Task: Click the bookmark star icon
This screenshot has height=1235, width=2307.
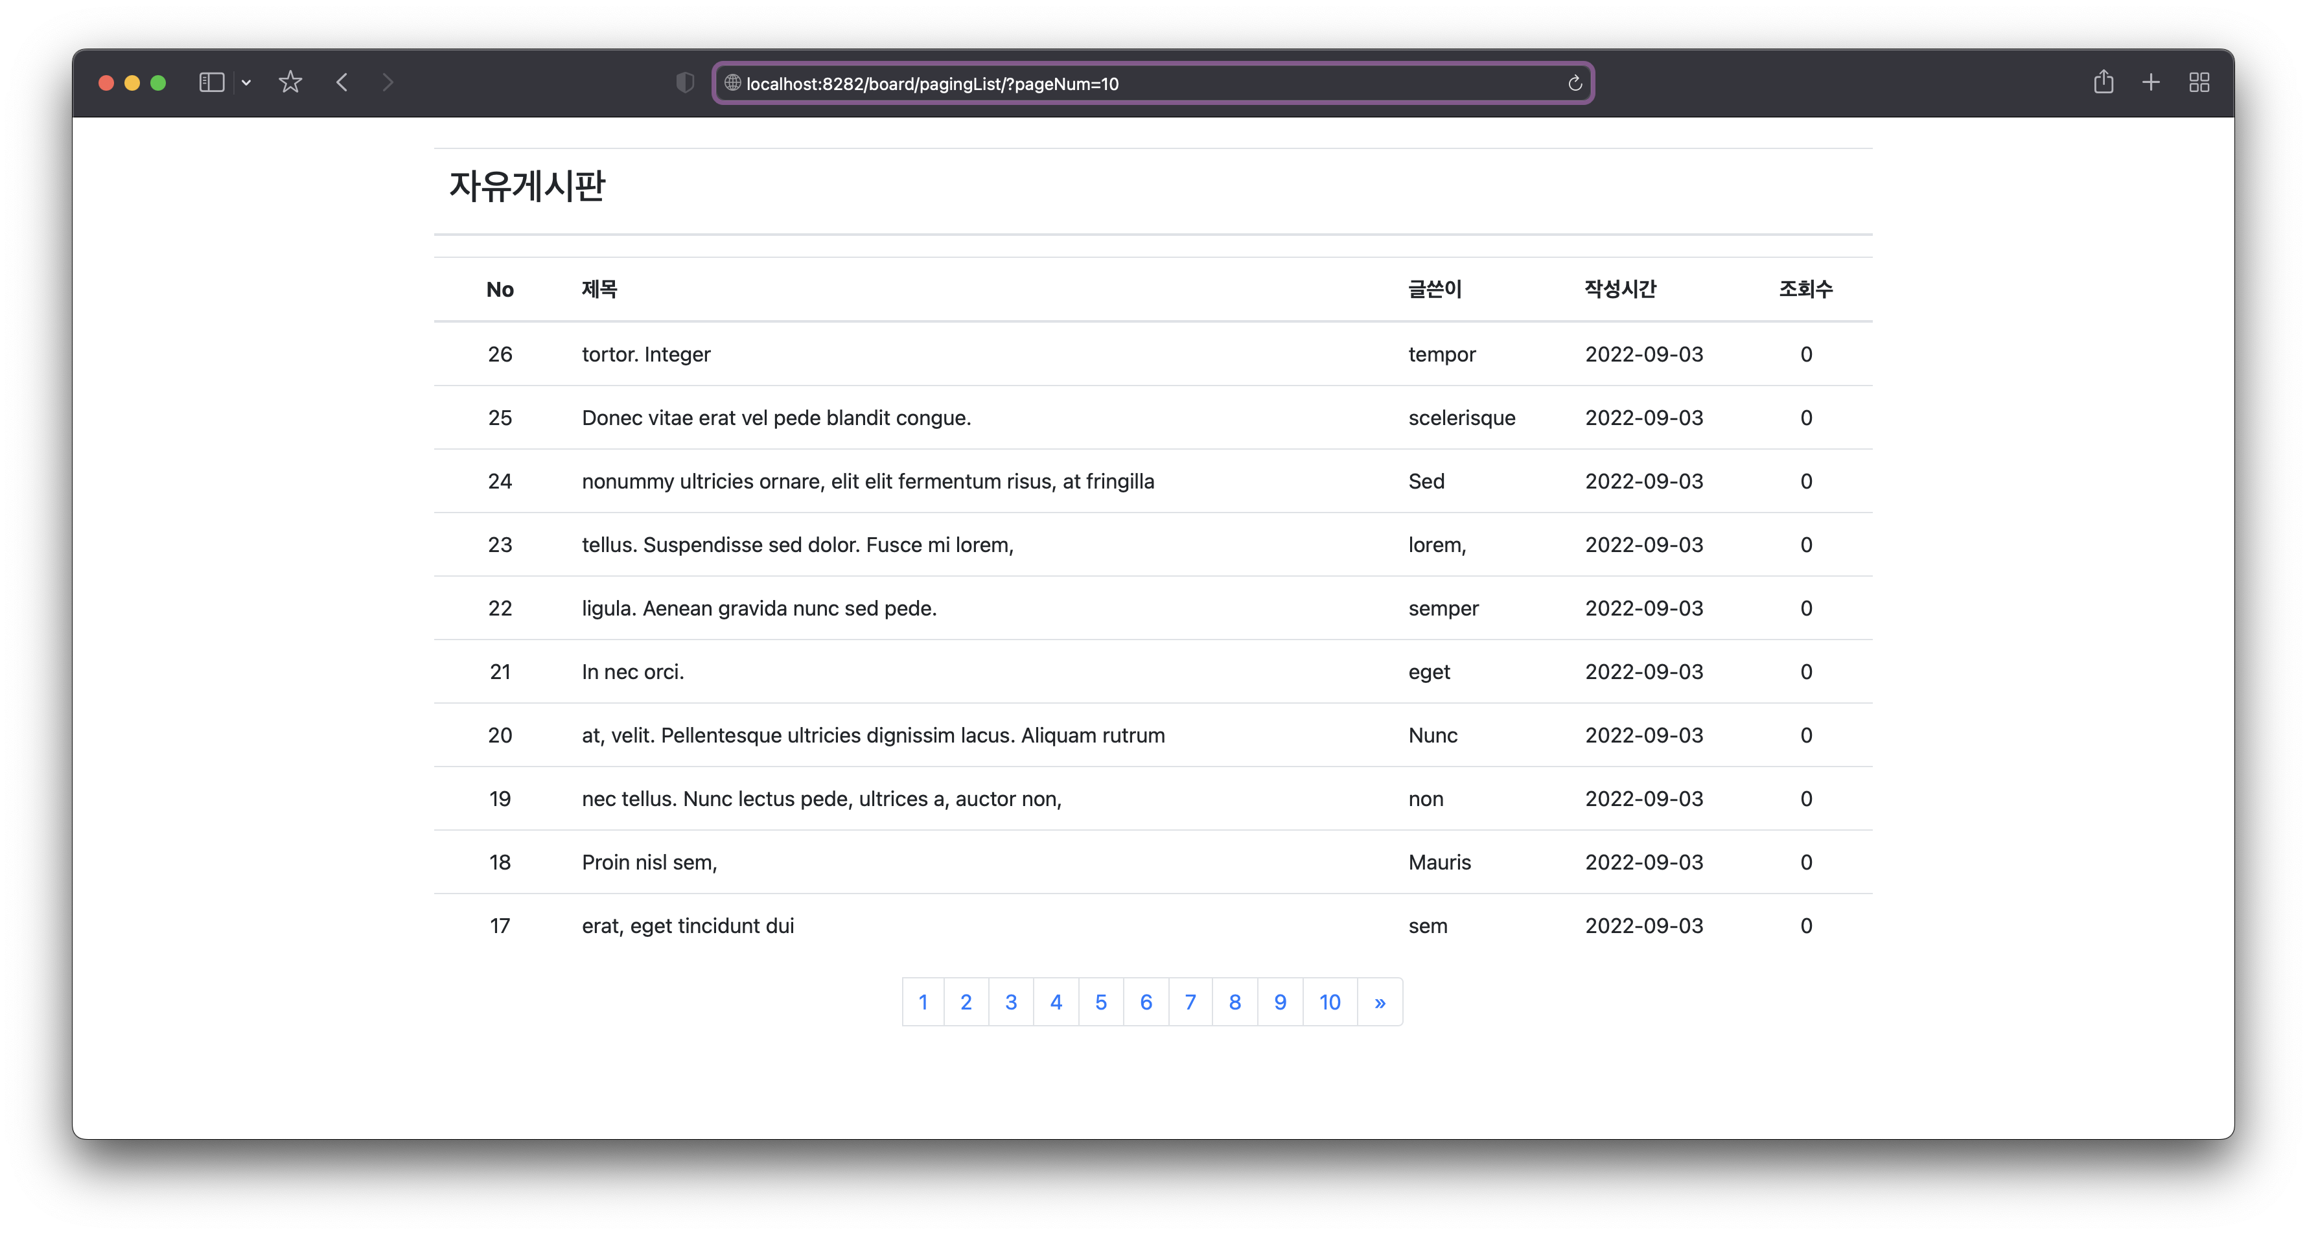Action: click(x=290, y=82)
